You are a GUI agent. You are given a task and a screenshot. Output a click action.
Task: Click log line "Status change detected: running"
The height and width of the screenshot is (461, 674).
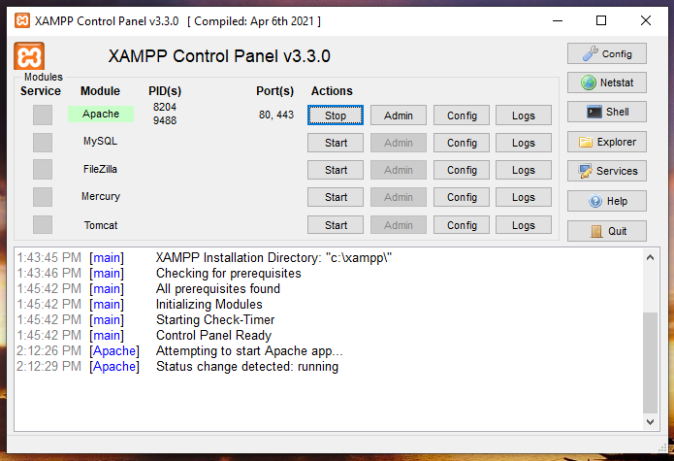point(247,367)
